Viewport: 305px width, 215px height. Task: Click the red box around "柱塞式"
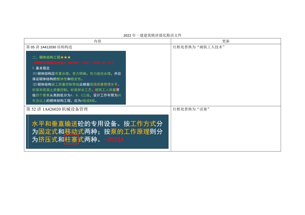click(71, 139)
